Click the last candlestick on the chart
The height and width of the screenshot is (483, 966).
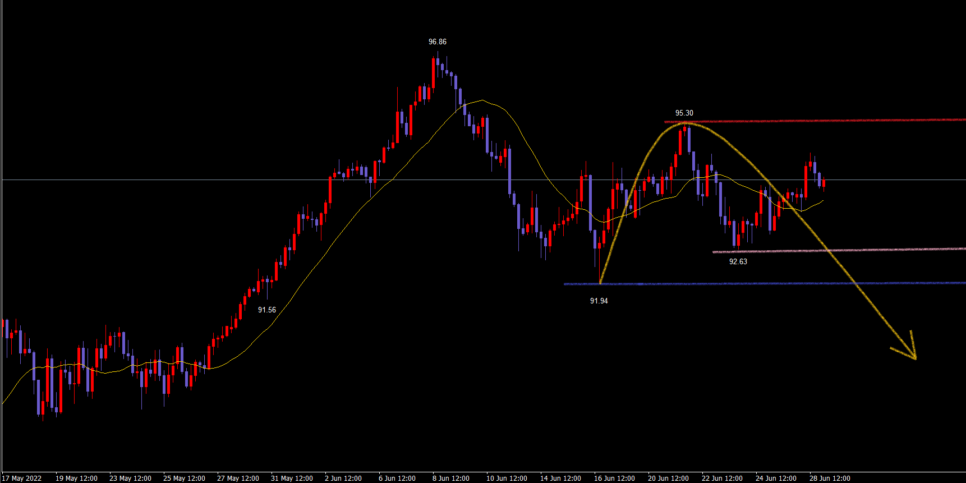pyautogui.click(x=824, y=184)
